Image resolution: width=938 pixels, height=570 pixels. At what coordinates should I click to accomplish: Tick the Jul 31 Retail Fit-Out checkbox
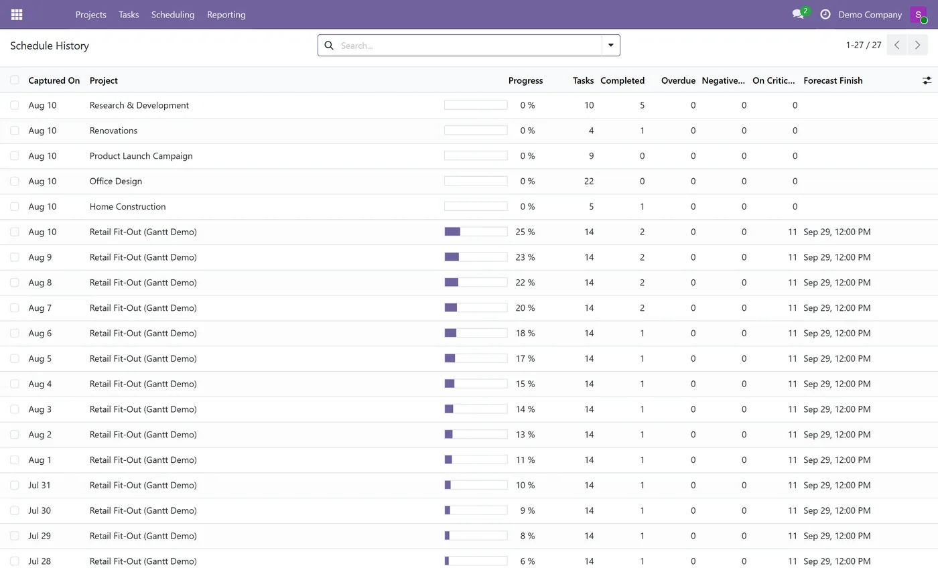coord(14,485)
